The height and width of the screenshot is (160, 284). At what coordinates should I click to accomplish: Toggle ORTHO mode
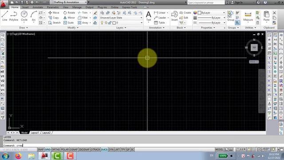point(55,149)
